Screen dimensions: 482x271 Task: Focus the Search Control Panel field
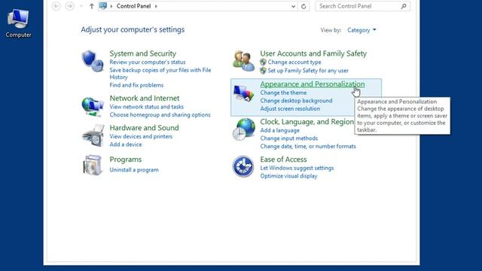click(363, 6)
